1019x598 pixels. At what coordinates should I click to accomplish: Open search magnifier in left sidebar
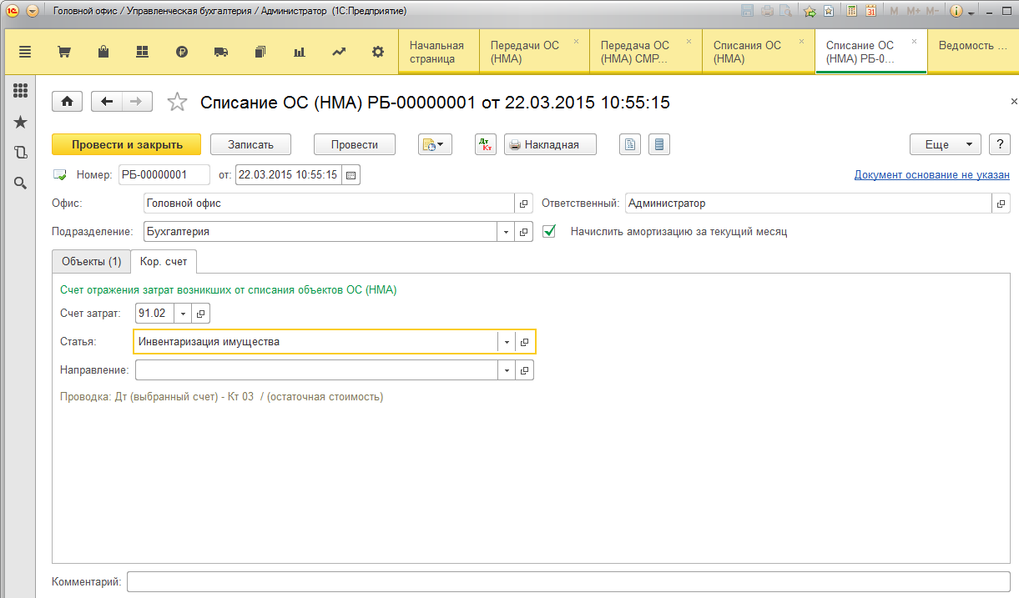click(21, 183)
